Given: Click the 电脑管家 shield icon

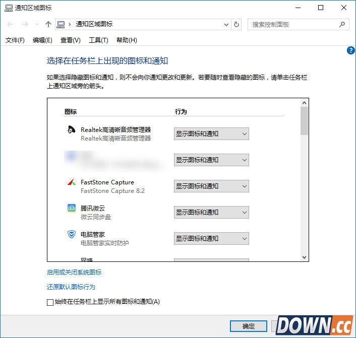Looking at the screenshot, I should tap(72, 234).
